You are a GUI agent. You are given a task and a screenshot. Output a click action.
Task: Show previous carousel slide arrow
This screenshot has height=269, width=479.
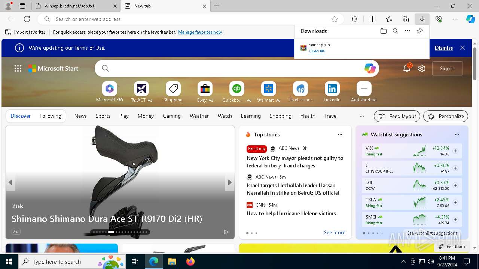pos(10,182)
